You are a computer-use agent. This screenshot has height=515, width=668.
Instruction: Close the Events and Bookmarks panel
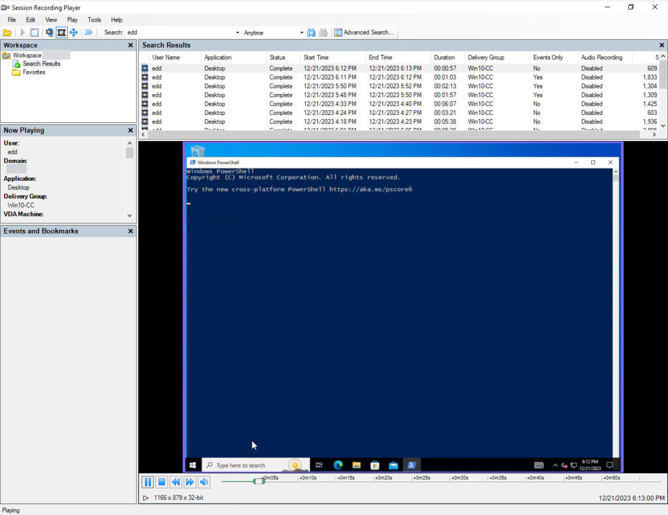pos(130,231)
